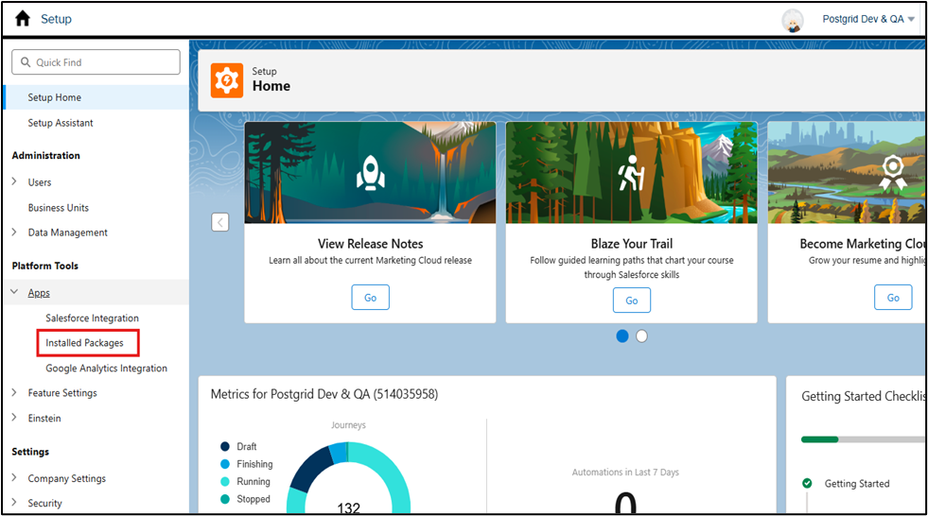Open the Postgrid Dev & QA account dropdown
The image size is (928, 516).
click(x=868, y=19)
